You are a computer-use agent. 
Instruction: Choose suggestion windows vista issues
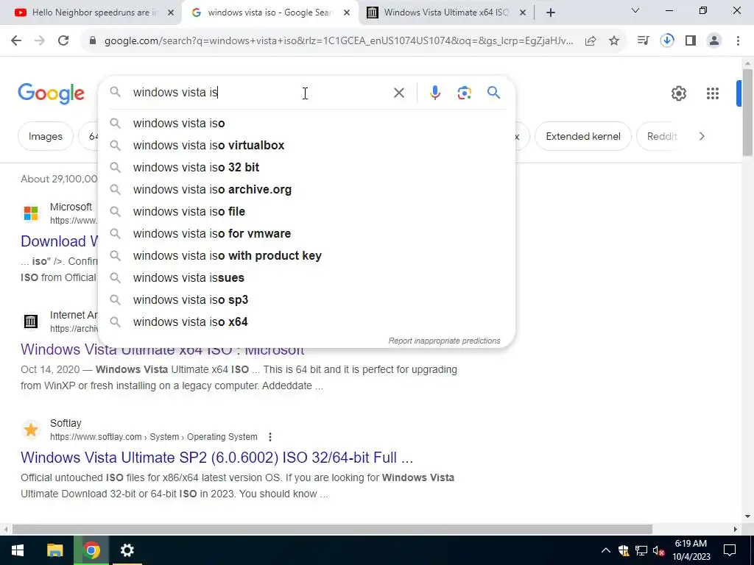click(x=306, y=277)
